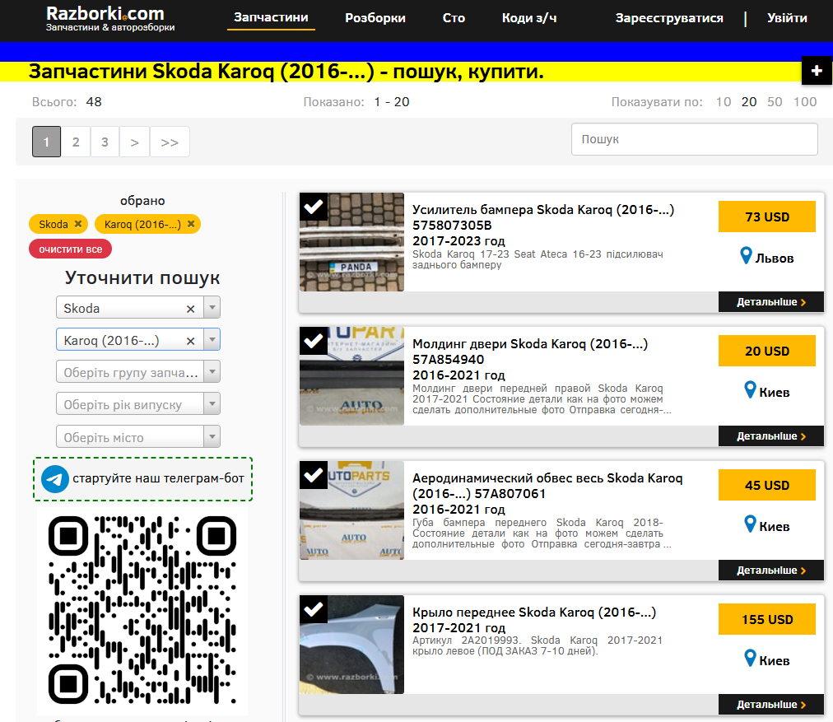
Task: Open the Молдинг двери Skoda Karoq title
Action: point(530,352)
